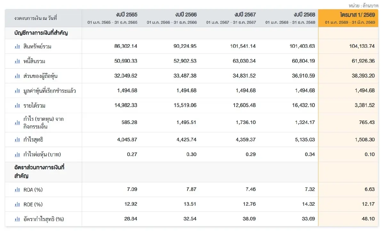Open the chart icon for กำไร (ขาดทุน) จากกิจกรรมอื่น
The height and width of the screenshot is (231, 384).
point(17,123)
